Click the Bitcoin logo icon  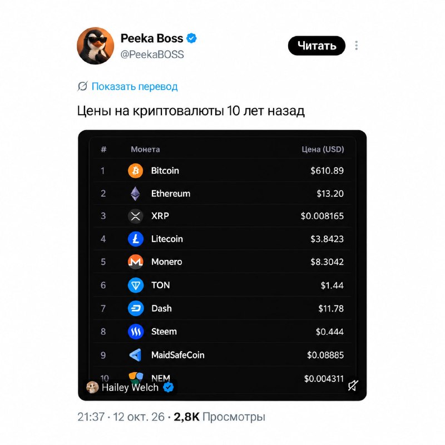click(135, 171)
